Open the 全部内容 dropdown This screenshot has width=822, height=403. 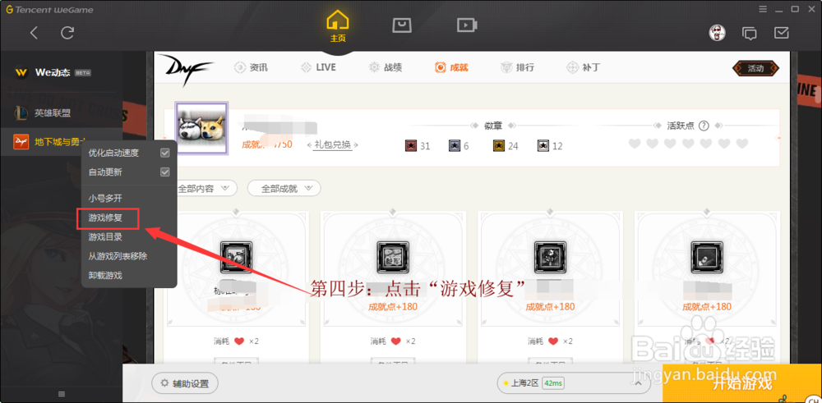click(x=203, y=189)
